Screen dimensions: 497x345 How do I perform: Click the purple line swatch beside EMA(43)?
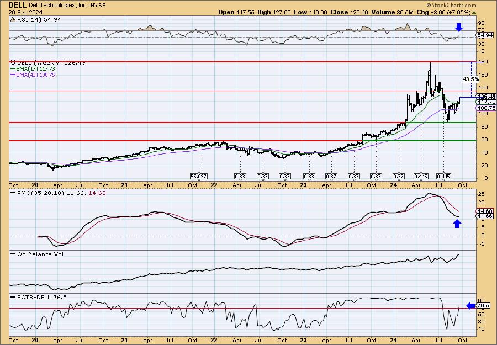click(14, 75)
